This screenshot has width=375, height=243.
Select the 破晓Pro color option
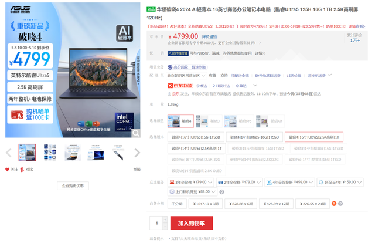pyautogui.click(x=238, y=121)
